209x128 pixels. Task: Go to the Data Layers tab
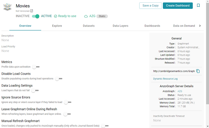120,26
